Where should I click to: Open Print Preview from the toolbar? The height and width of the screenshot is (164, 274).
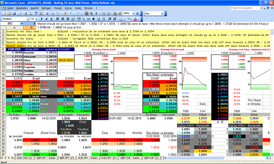click(30, 14)
